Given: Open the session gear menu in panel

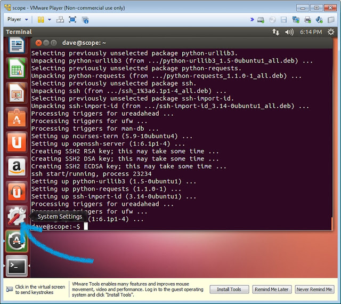Looking at the screenshot, I should pyautogui.click(x=331, y=32).
